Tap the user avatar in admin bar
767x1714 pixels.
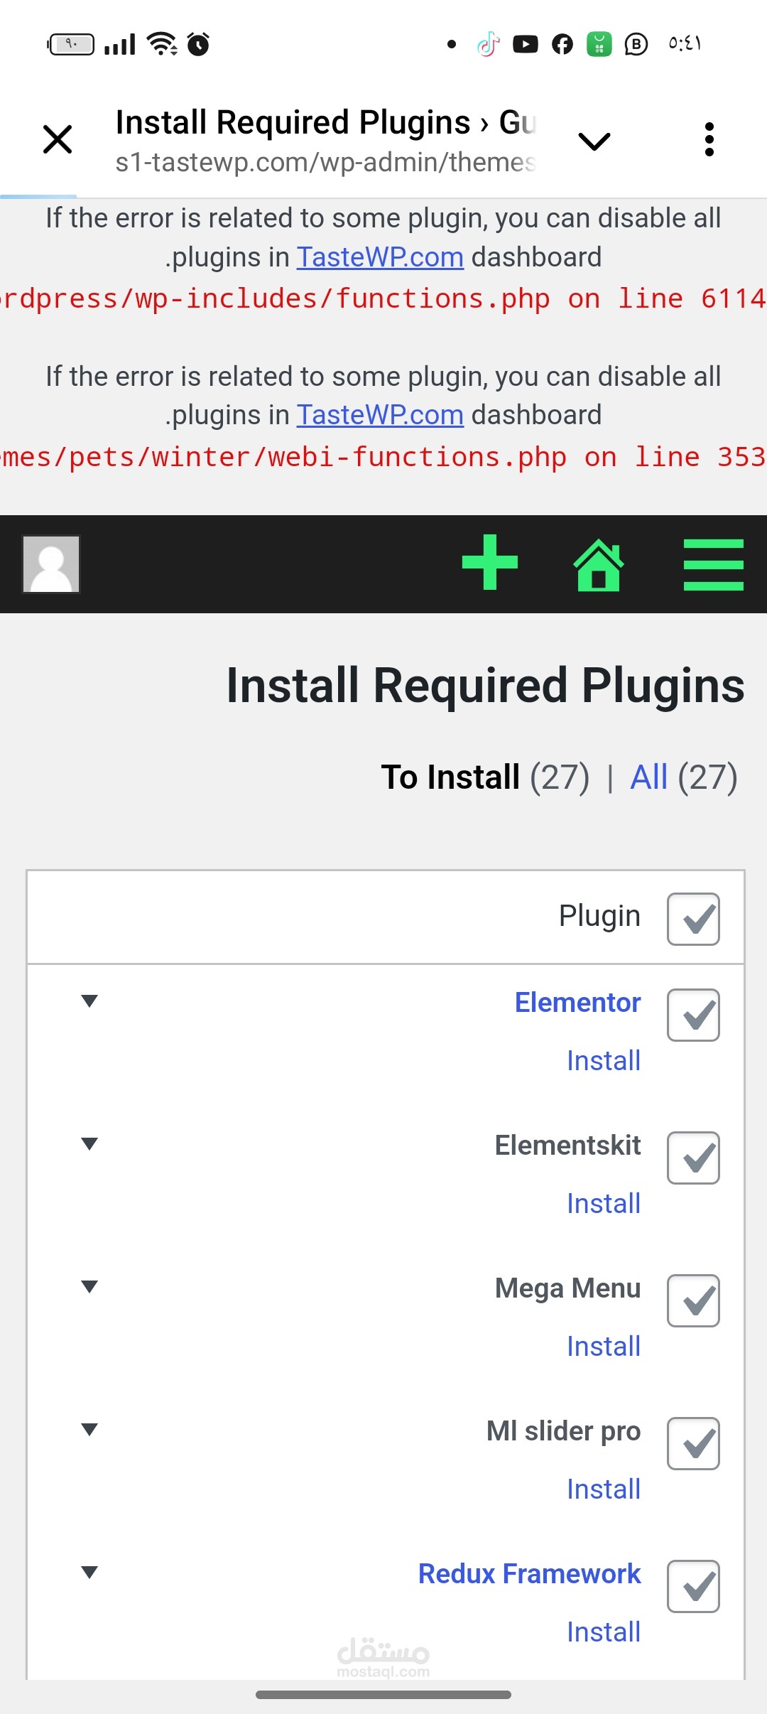click(51, 564)
